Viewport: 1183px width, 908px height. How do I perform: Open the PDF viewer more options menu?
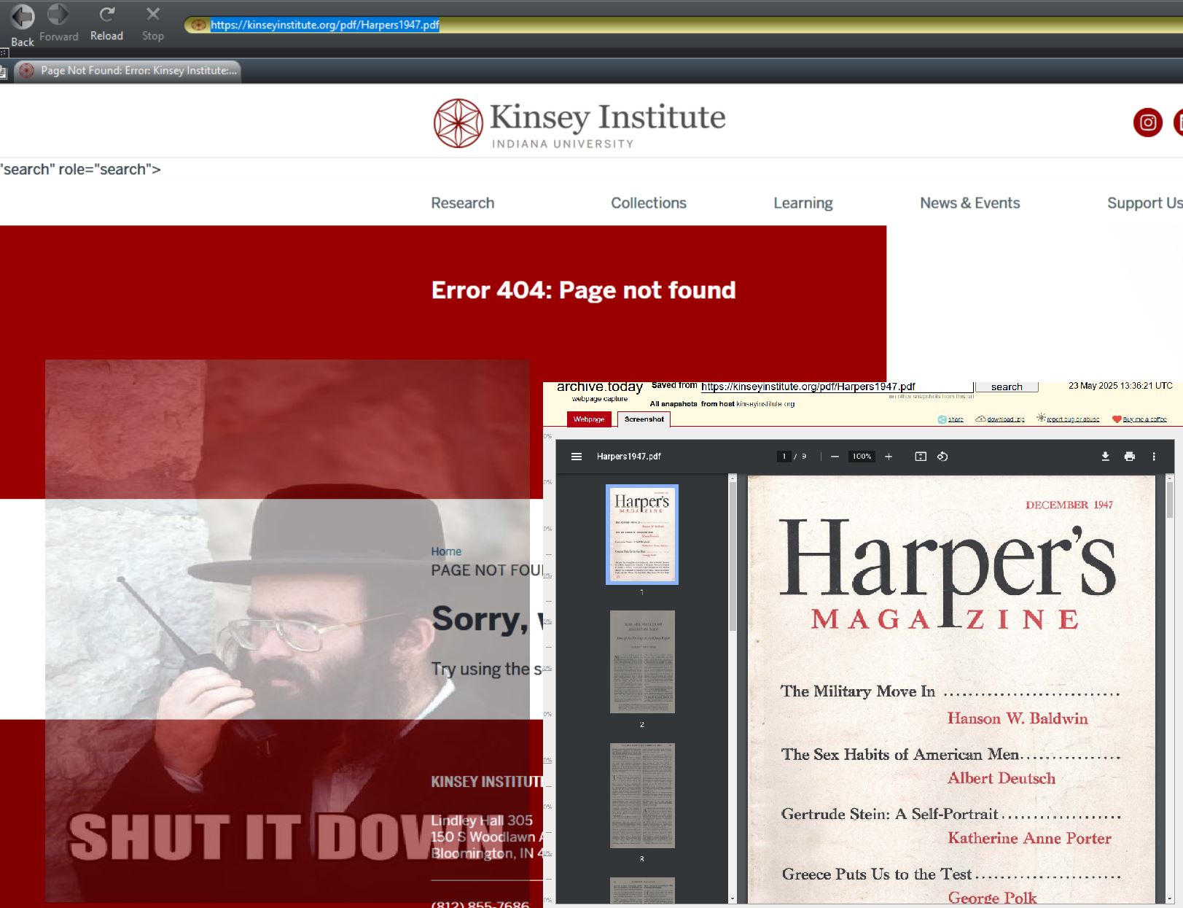coord(1154,457)
